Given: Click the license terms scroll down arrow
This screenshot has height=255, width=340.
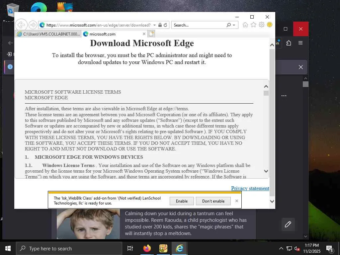Looking at the screenshot, I should [266, 171].
